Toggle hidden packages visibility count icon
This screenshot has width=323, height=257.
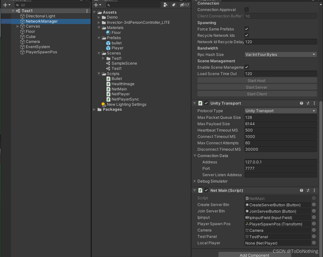pyautogui.click(x=184, y=5)
